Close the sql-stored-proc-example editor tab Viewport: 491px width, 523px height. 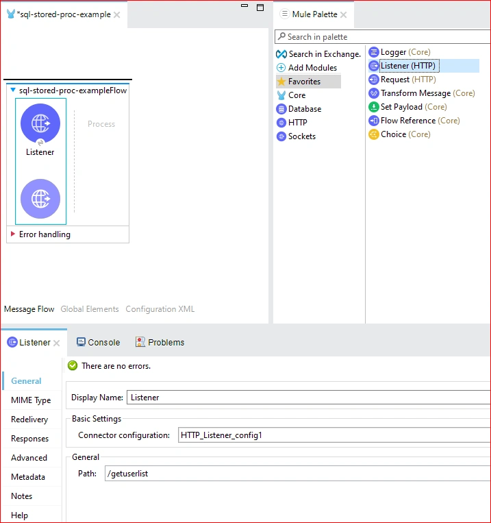(x=116, y=14)
